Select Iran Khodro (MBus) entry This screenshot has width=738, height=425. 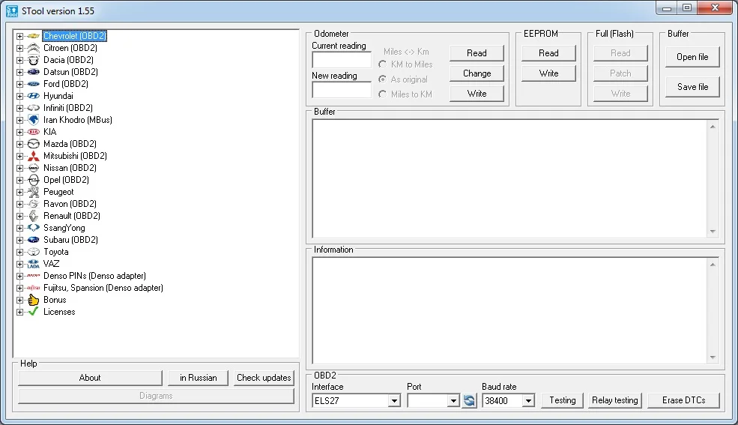[x=78, y=120]
